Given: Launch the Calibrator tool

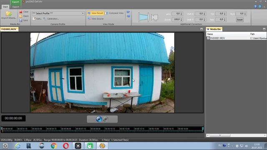Looking at the screenshot, I should [x=51, y=19].
